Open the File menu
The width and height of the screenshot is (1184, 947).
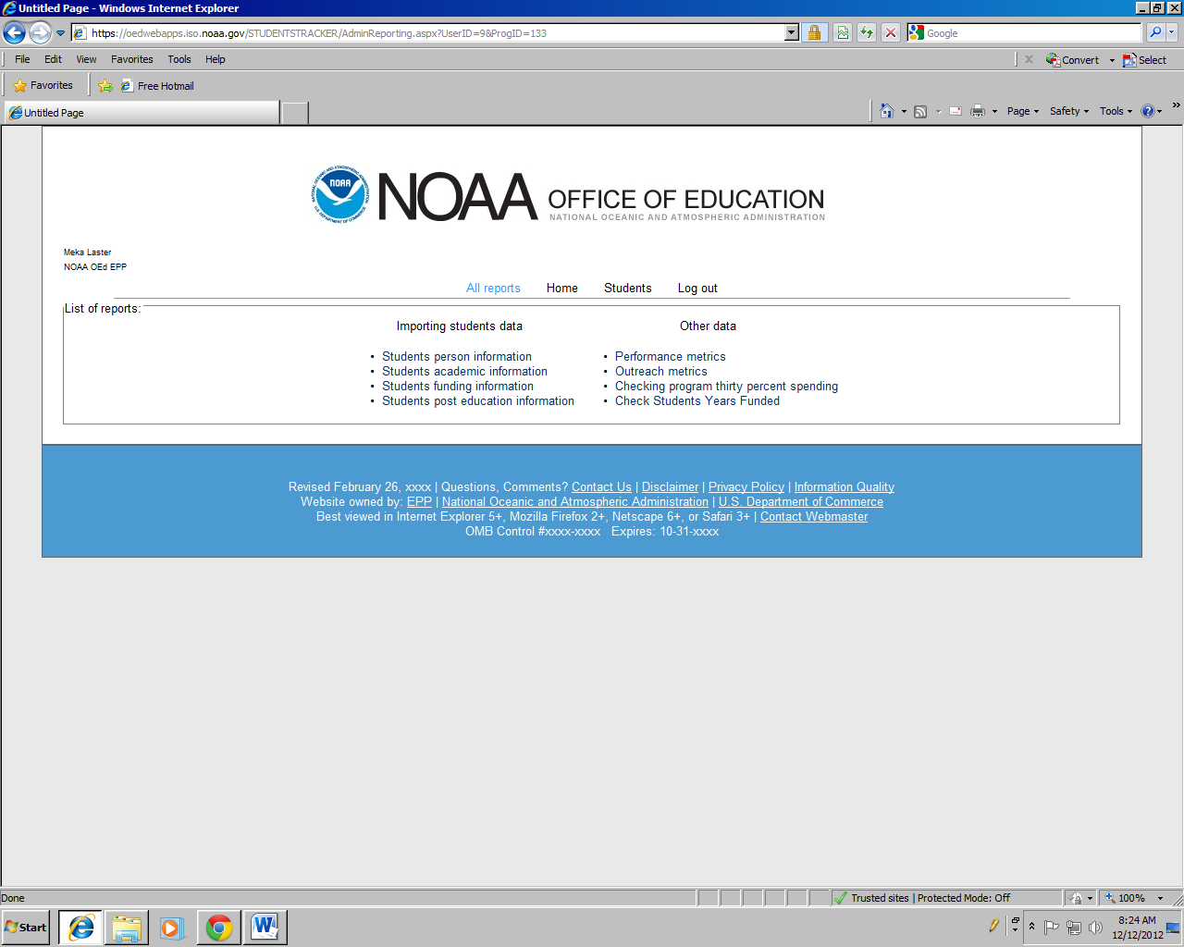22,59
